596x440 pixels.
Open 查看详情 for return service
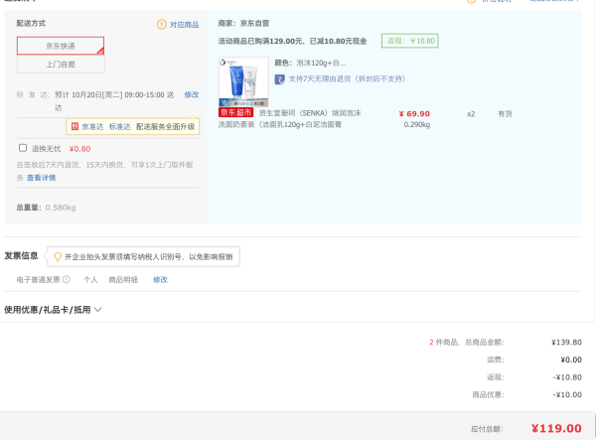point(41,178)
